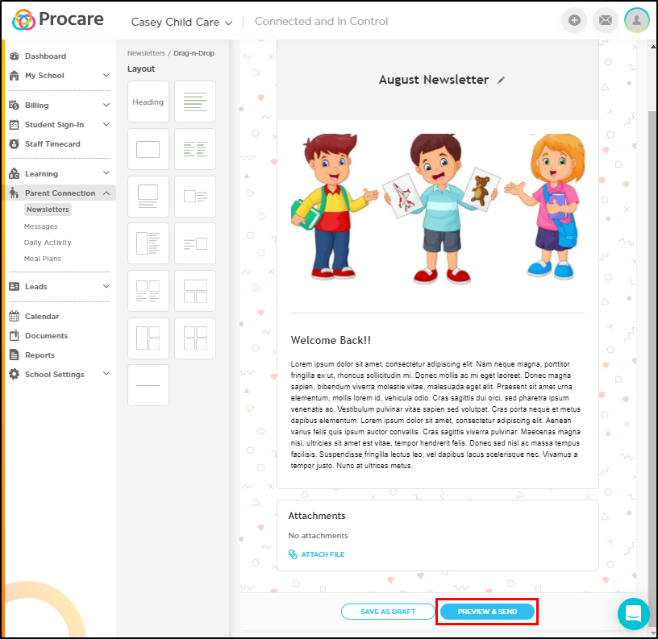Click the August Newsletter title
The width and height of the screenshot is (658, 639).
[x=434, y=80]
